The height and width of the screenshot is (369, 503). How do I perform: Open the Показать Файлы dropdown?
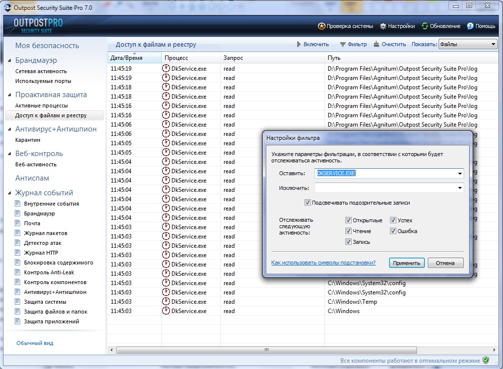(x=468, y=44)
